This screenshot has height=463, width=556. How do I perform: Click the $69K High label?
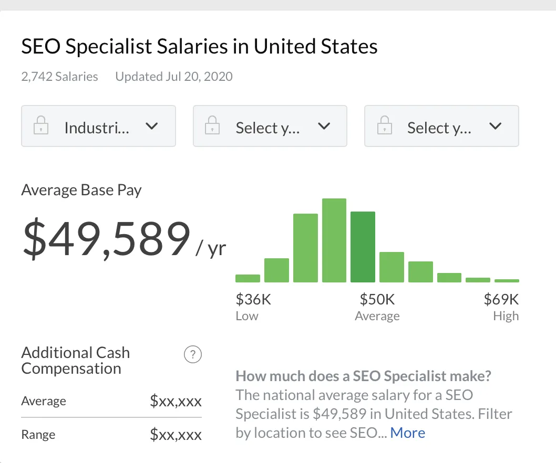click(x=501, y=307)
